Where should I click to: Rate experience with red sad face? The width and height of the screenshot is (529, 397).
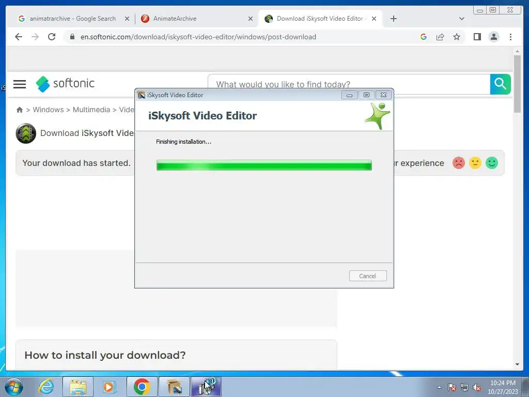[x=459, y=163]
